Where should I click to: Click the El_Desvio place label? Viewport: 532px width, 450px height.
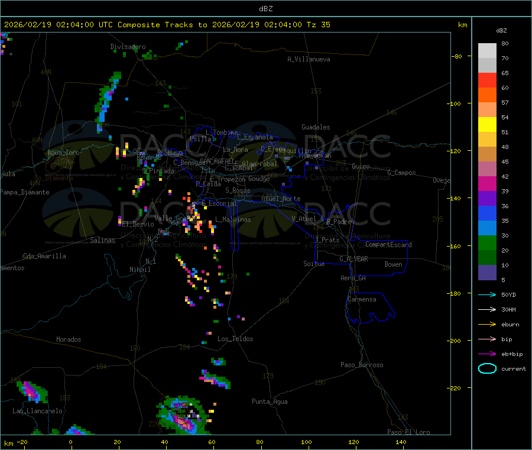pos(138,224)
